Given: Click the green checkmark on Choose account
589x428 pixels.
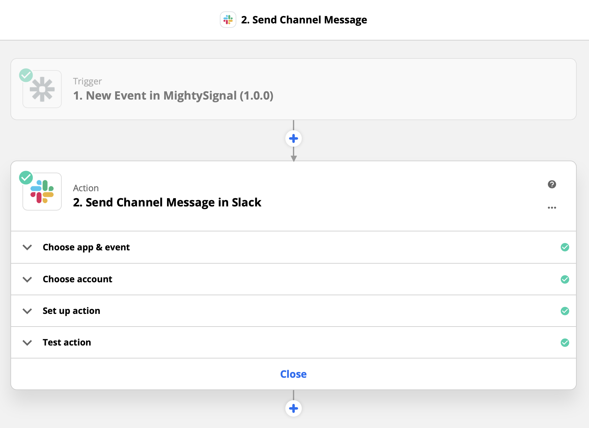Looking at the screenshot, I should click(x=565, y=279).
